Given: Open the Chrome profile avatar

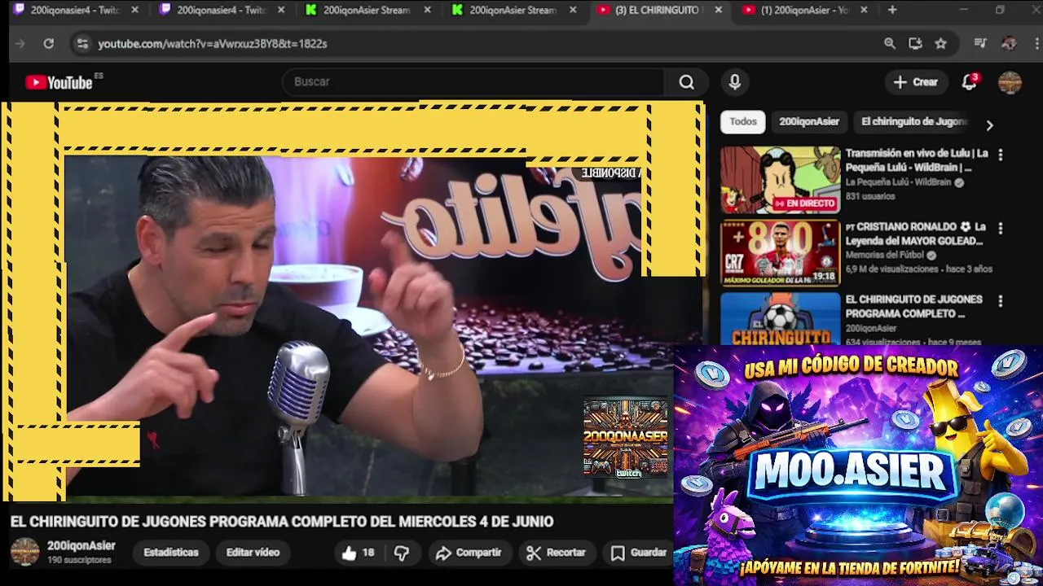Looking at the screenshot, I should point(1009,44).
